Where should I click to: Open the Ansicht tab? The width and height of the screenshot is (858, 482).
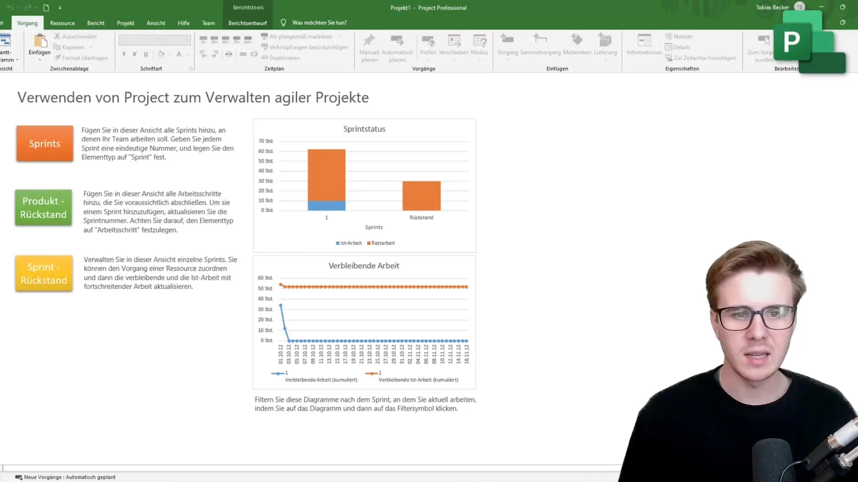pyautogui.click(x=156, y=23)
